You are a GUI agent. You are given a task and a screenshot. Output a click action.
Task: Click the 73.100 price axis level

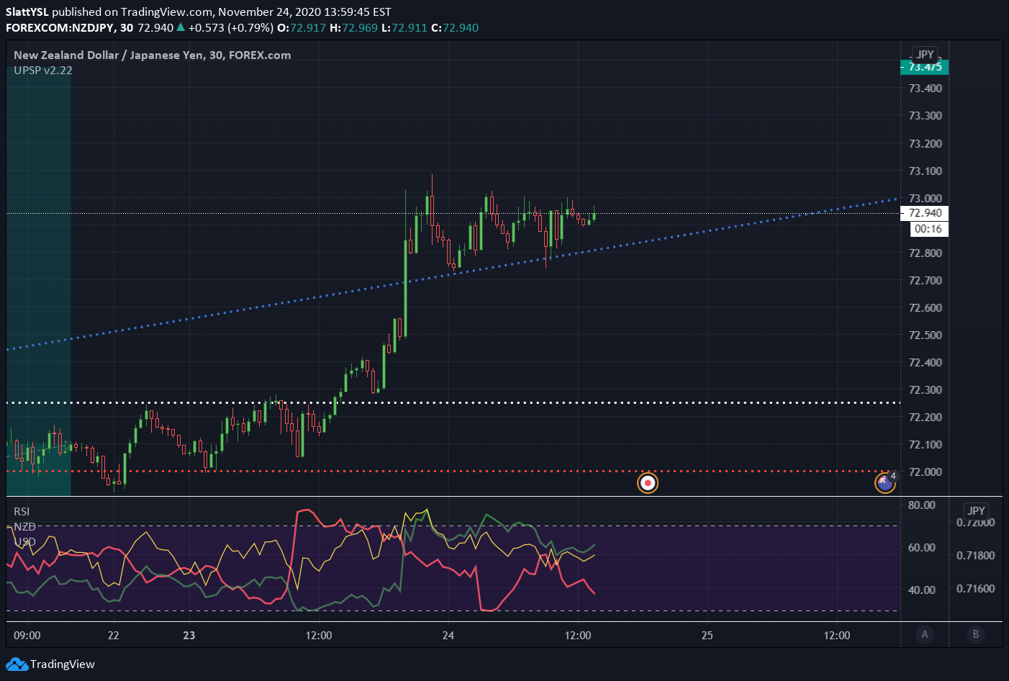point(925,171)
